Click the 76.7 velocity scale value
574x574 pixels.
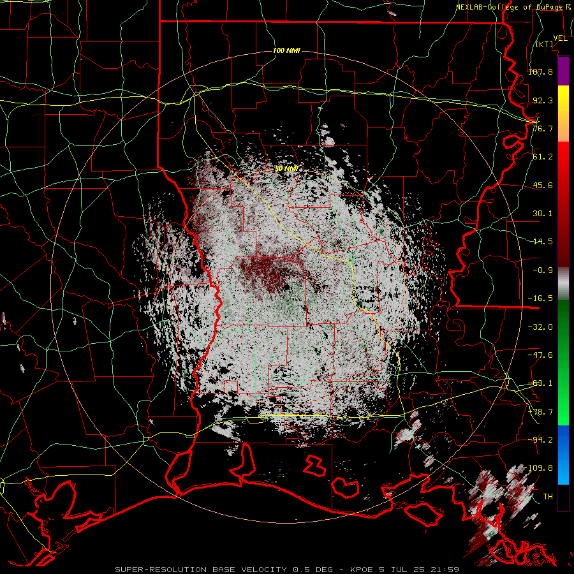point(543,128)
